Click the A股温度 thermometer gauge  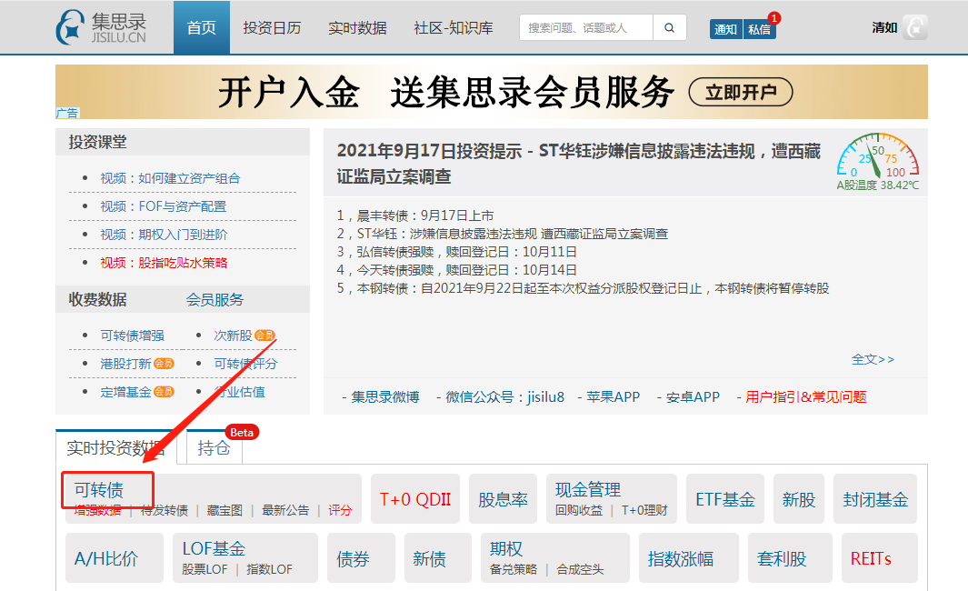click(877, 160)
